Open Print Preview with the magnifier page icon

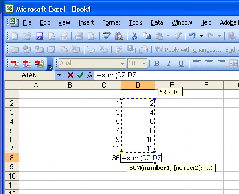click(92, 36)
